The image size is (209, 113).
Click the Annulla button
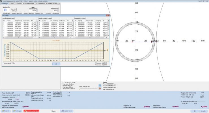[203, 111]
